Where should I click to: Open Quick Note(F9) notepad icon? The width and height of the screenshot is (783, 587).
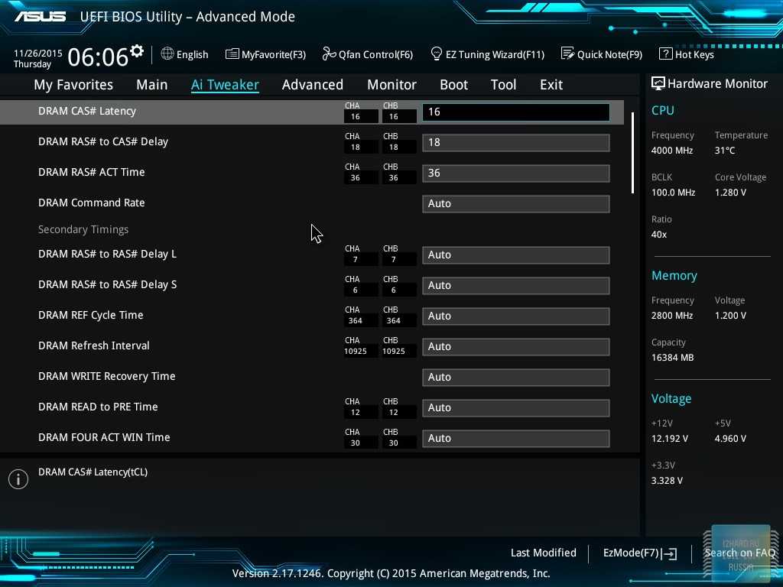567,54
